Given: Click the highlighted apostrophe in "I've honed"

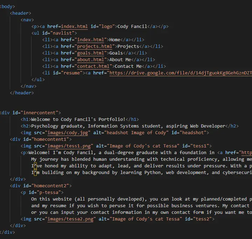Looking at the screenshot, I should 35,166.
